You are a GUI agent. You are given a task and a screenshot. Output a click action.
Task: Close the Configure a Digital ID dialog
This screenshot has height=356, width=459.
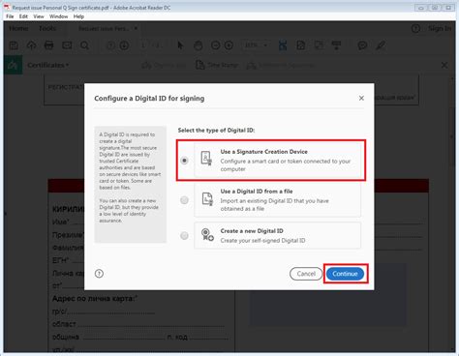click(361, 98)
